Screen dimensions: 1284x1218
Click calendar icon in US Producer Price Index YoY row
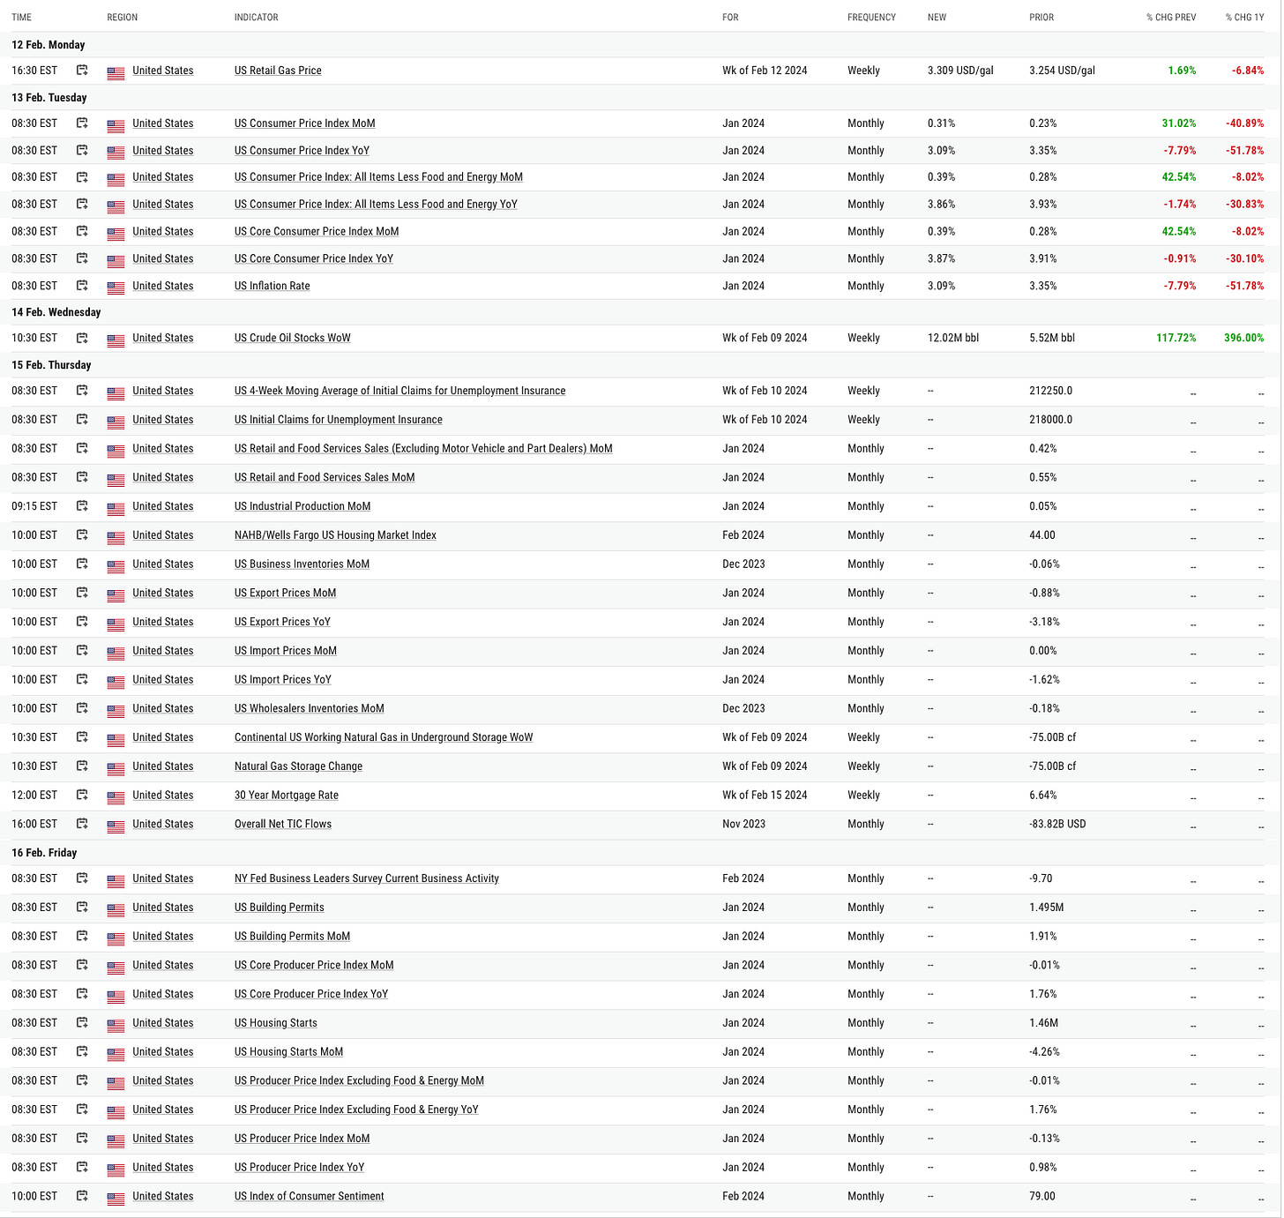82,1167
